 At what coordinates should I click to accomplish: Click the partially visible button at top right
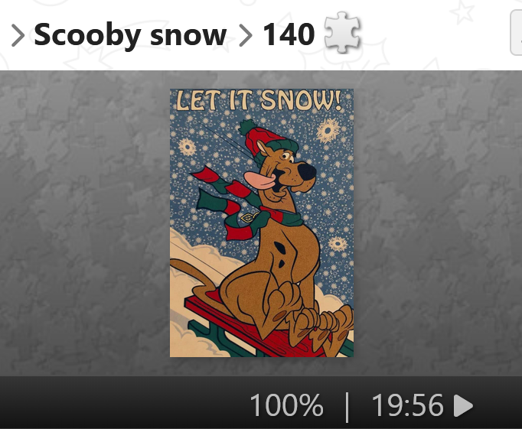517,33
